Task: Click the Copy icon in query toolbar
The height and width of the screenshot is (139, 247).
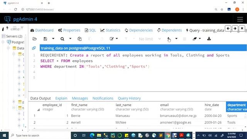Action: click(x=80, y=39)
